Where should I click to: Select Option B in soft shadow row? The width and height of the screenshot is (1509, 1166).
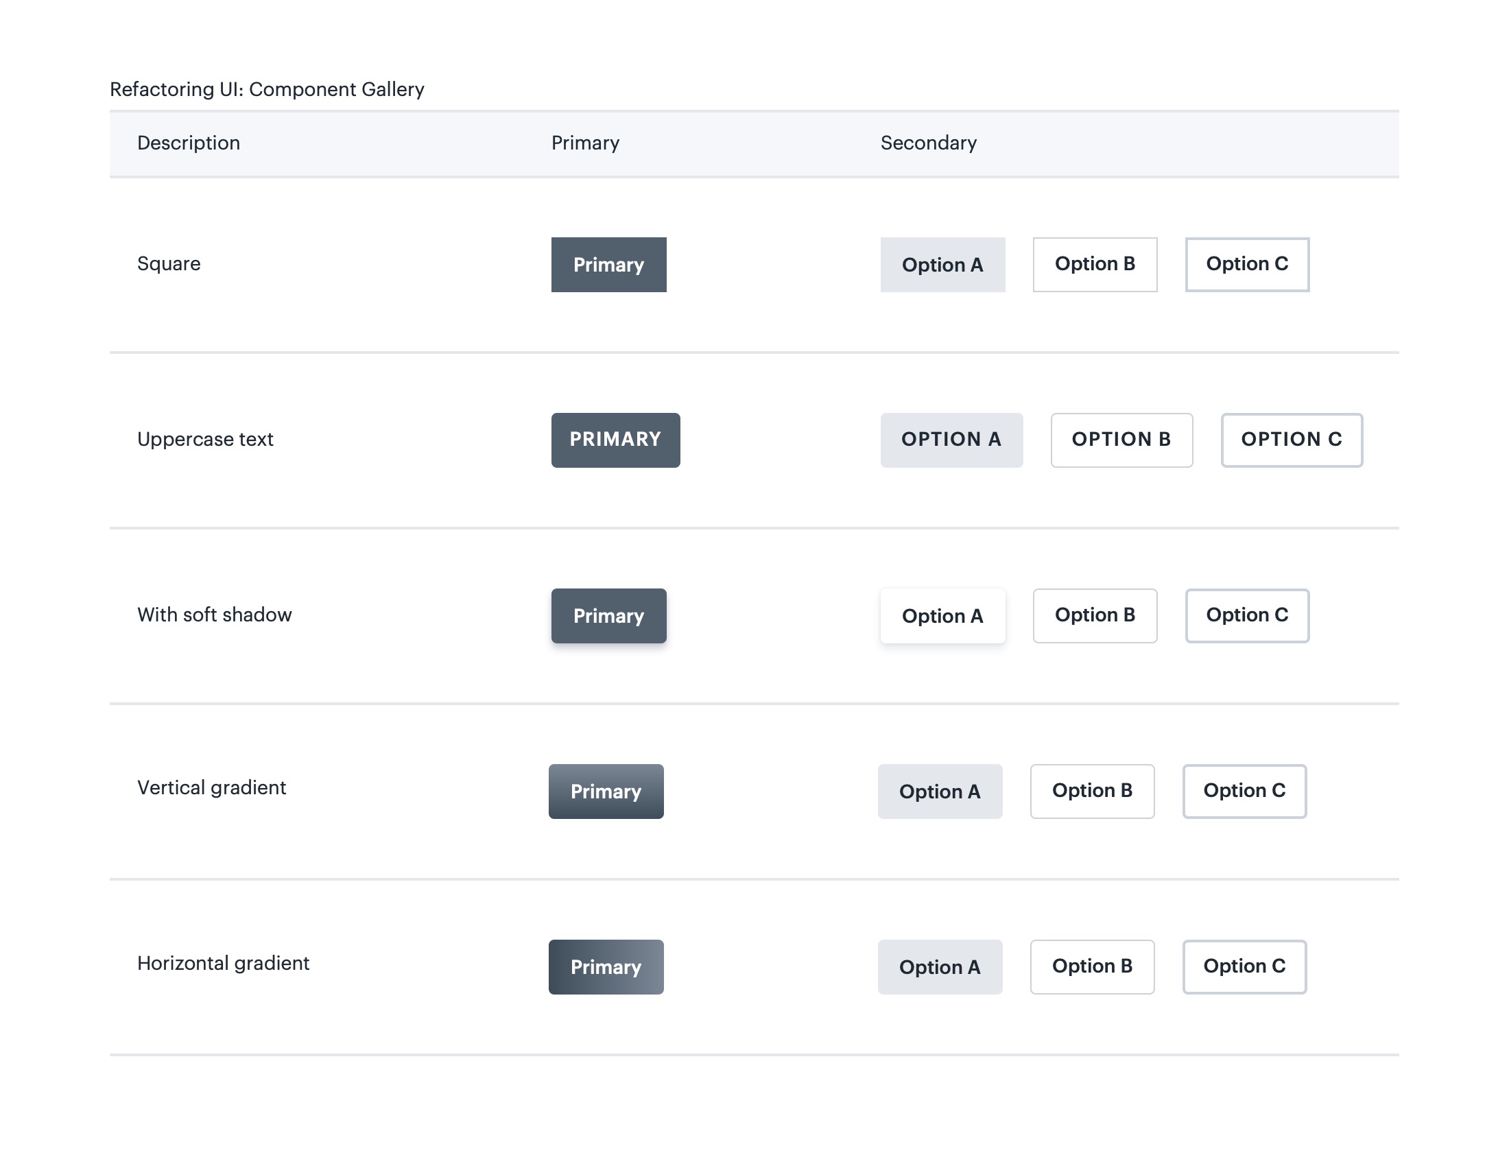tap(1095, 615)
